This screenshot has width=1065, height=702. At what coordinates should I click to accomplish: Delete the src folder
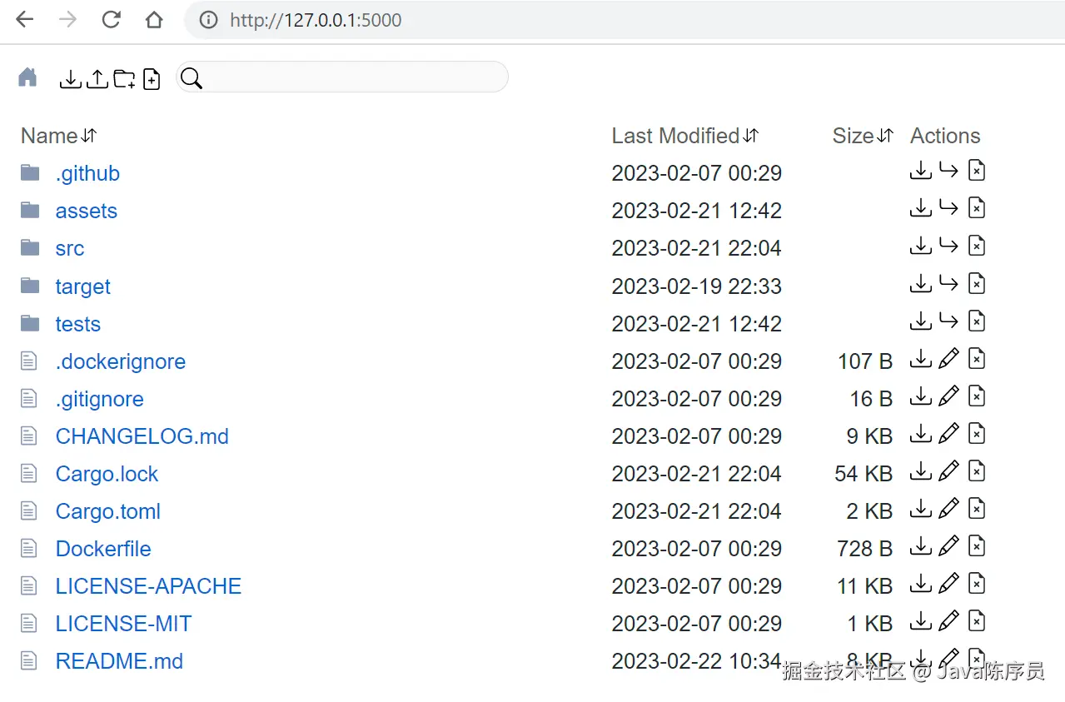click(977, 246)
